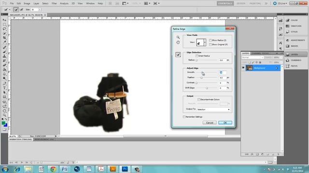Check the Smart Radius option
This screenshot has width=309, height=173.
pos(197,56)
